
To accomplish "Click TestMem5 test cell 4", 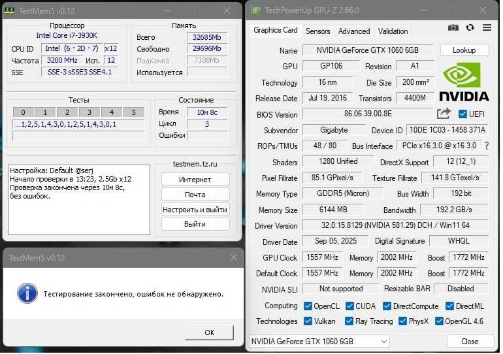I will pos(111,112).
